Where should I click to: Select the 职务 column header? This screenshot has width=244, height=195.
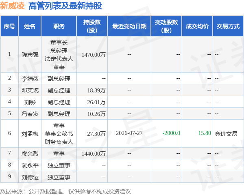pyautogui.click(x=59, y=26)
